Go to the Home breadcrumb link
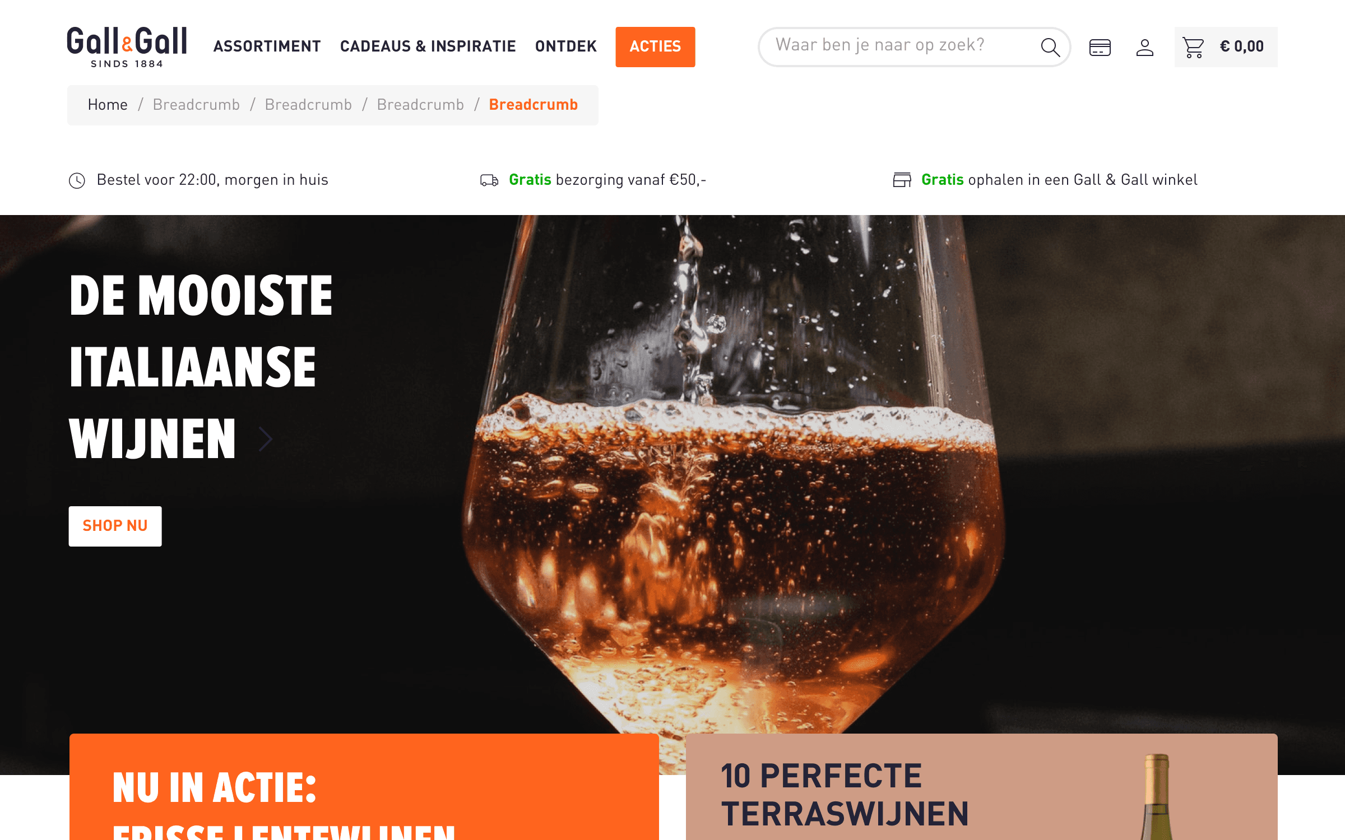The height and width of the screenshot is (840, 1345). pyautogui.click(x=108, y=105)
